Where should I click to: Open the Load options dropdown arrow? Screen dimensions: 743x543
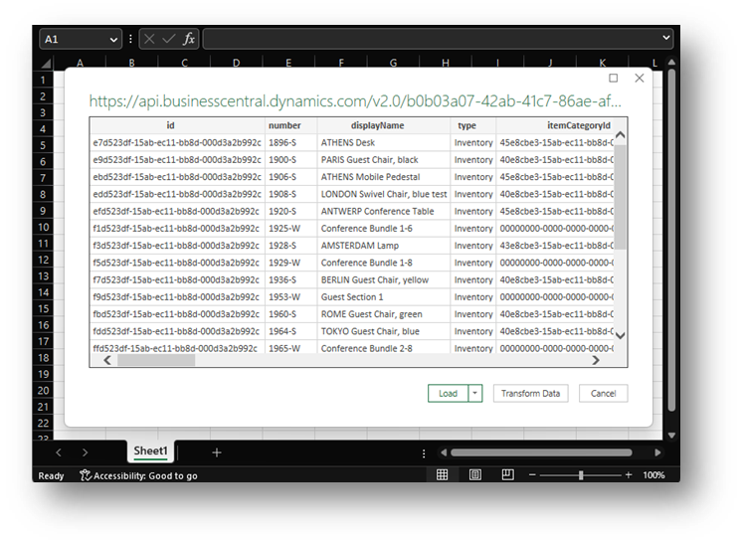click(475, 393)
